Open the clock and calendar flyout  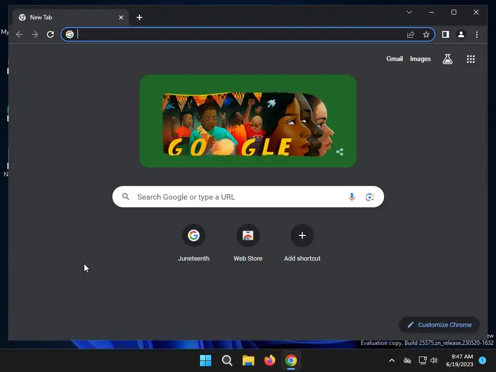click(x=460, y=360)
